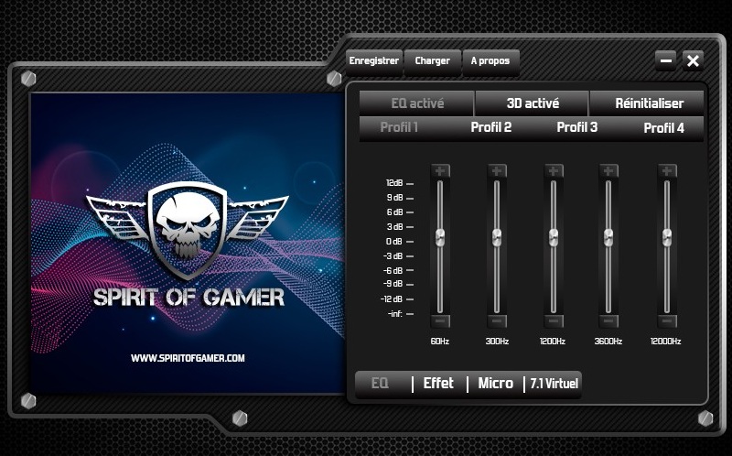
Task: Click the Enregistrer button
Action: (374, 61)
